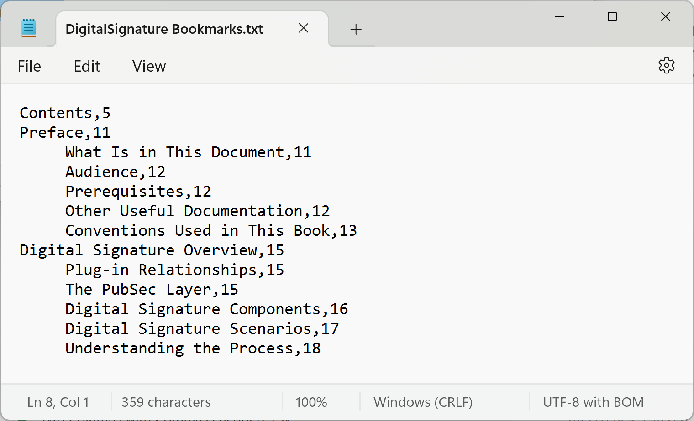Click the Windows (CRLF) line ending indicator
This screenshot has width=694, height=421.
pyautogui.click(x=423, y=402)
